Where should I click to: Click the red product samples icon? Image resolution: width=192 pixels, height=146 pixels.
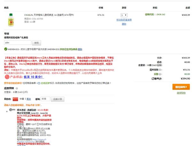(x=7, y=77)
